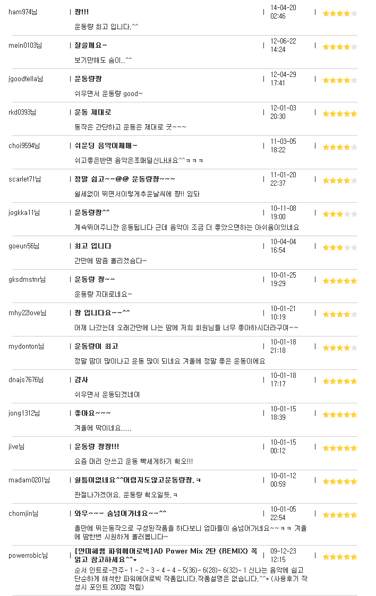Screen dimensions: 376x596
Task: Click username mydonton님
Action: [26, 346]
